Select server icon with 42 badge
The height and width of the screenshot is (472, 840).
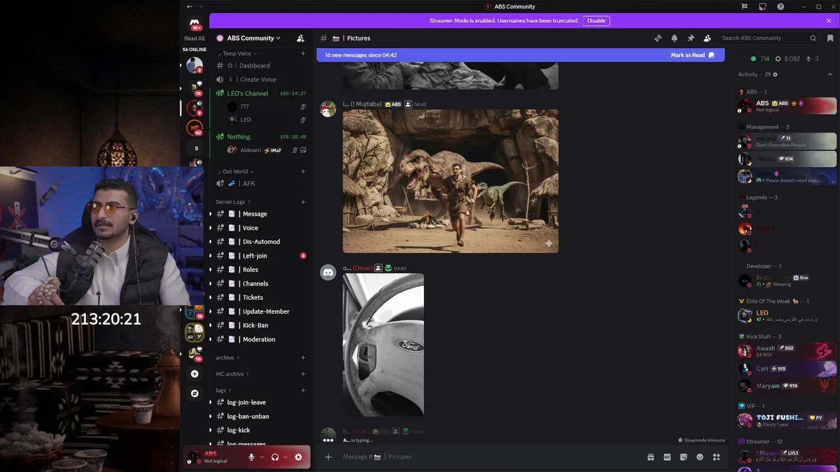[x=194, y=128]
